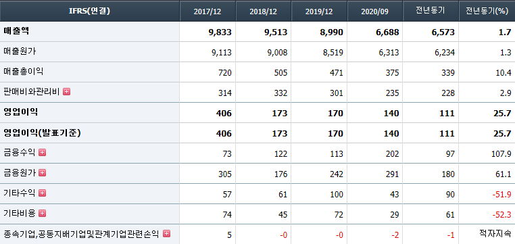Viewport: 515px width, 244px height.
Task: Click 매출총이익 value 505
Action: (281, 73)
